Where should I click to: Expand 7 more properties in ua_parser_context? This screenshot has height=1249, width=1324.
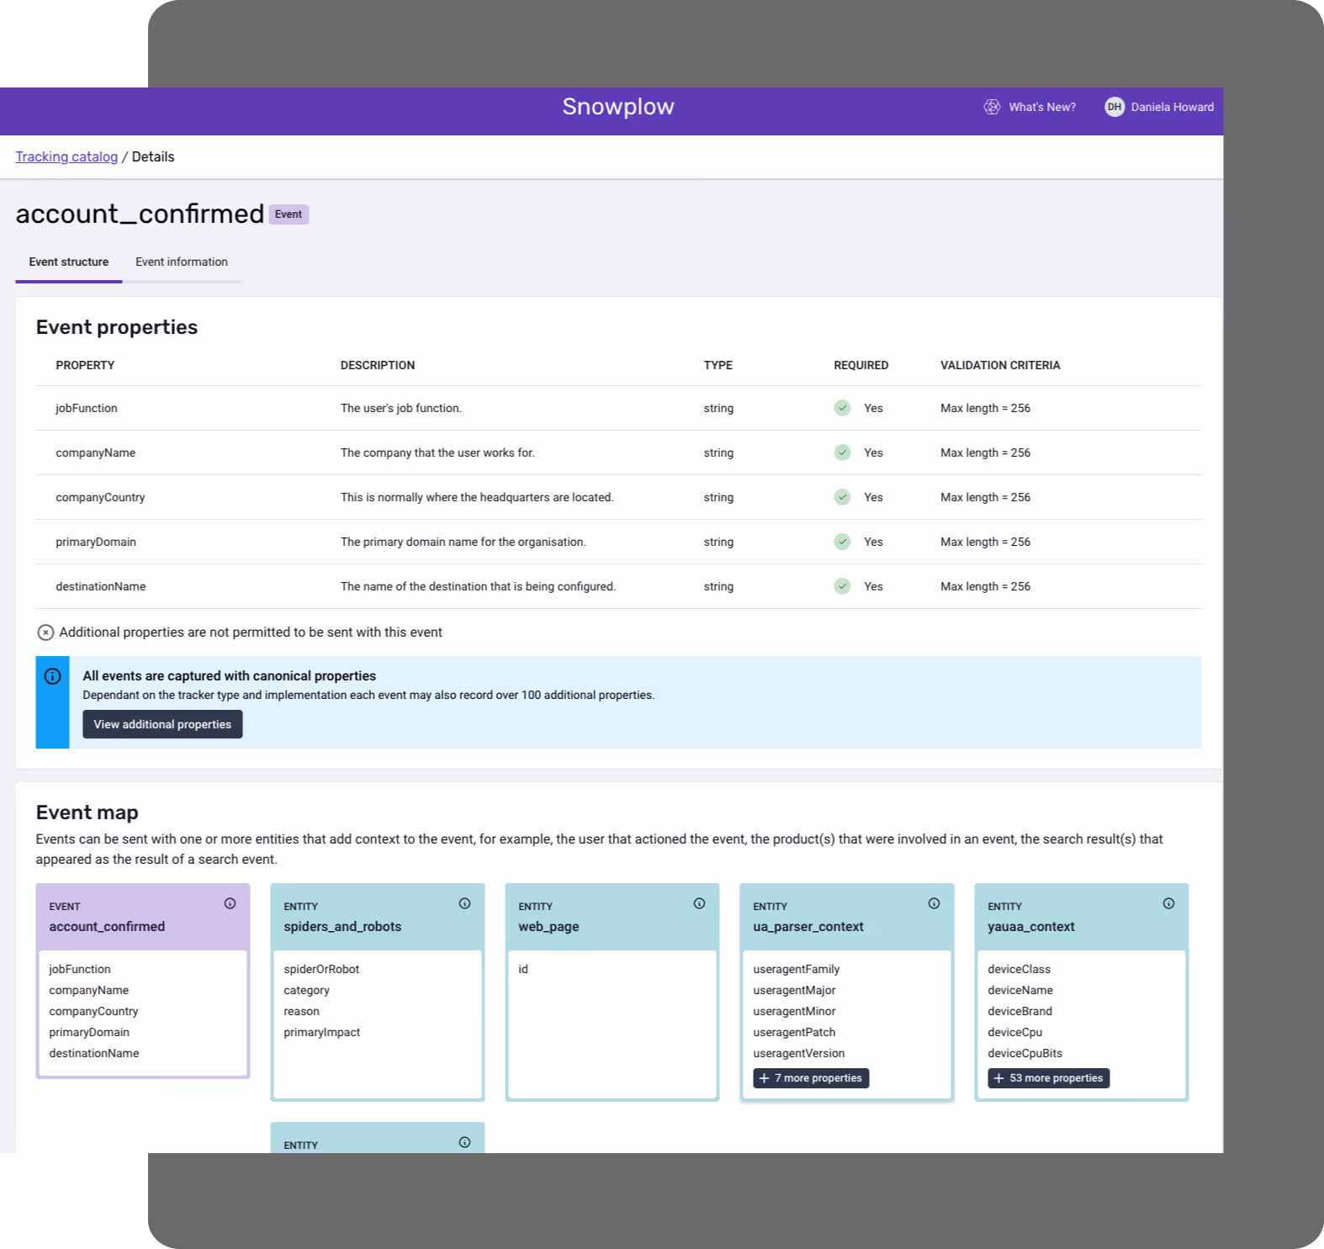pos(811,1078)
